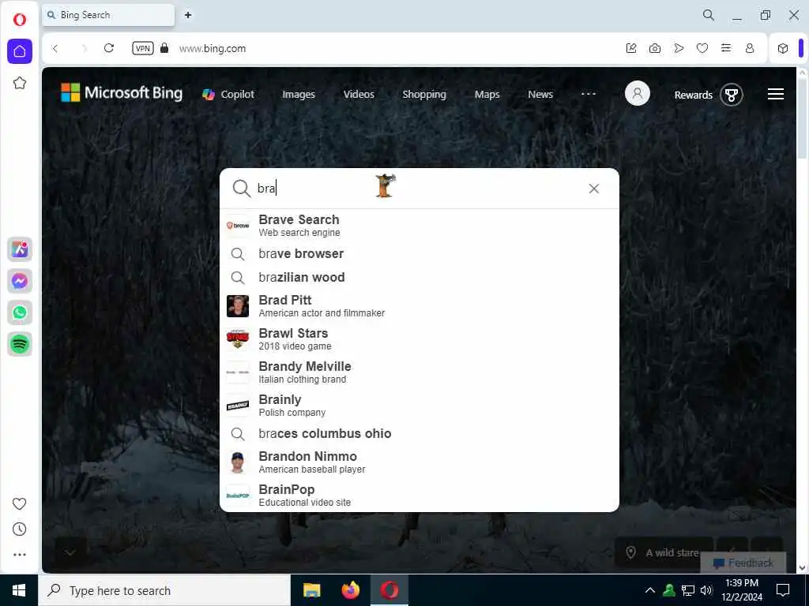Screen dimensions: 809x606
Task: Clear the search box with X
Action: click(594, 189)
